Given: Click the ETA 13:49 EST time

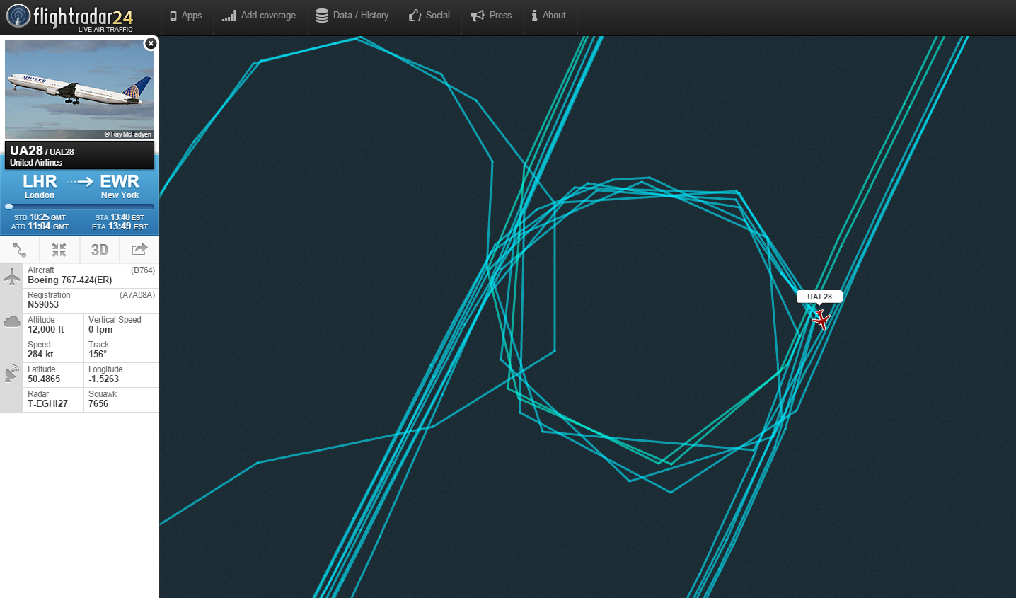Looking at the screenshot, I should [120, 227].
